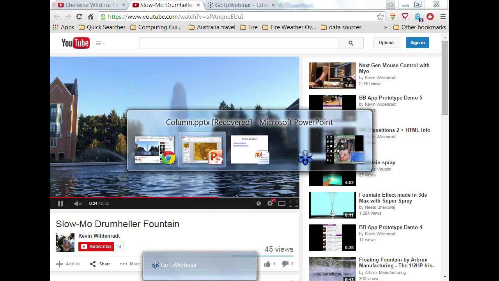
Task: Select the GoToWebinar flower icon in switcher
Action: click(305, 158)
